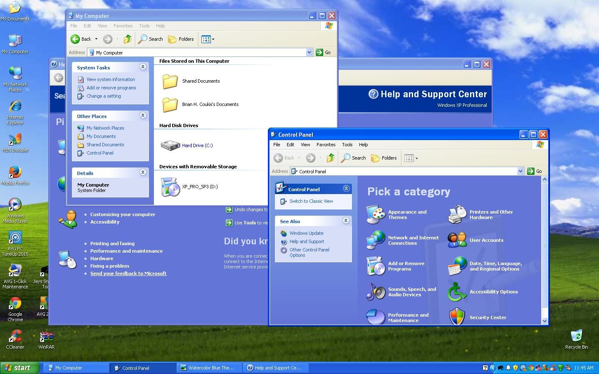
Task: Switch to Watercolor Blue Theme taskbar button
Action: [x=210, y=368]
